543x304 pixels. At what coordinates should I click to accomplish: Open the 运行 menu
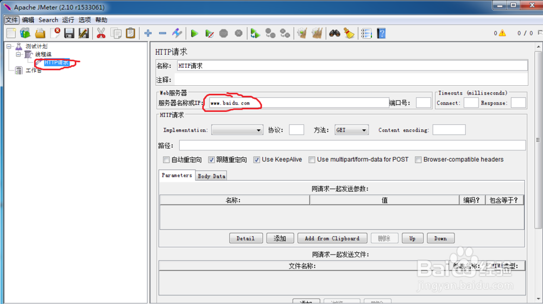[68, 20]
